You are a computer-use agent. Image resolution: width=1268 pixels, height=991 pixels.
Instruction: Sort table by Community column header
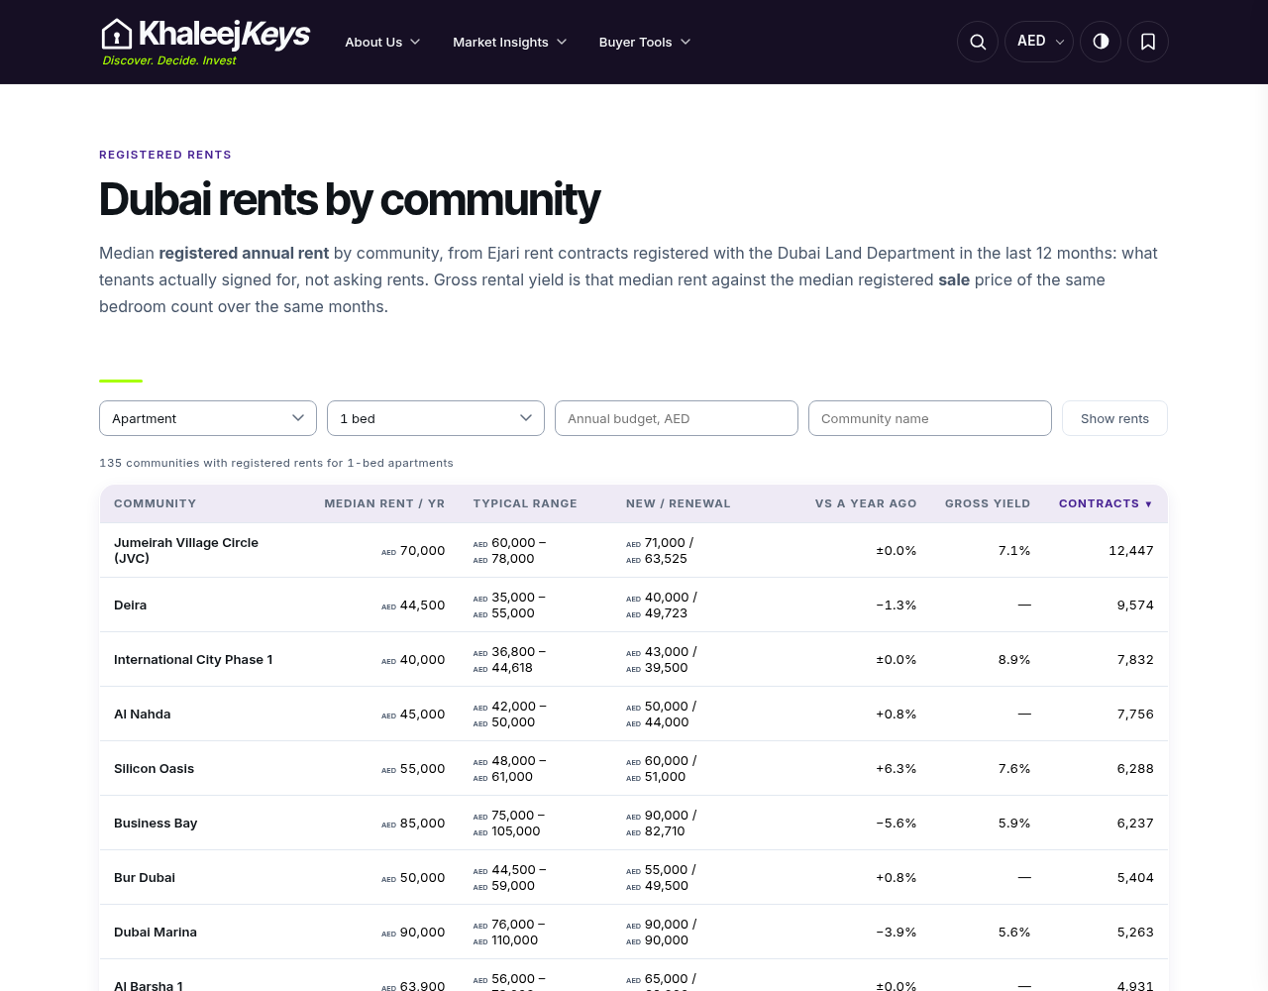(156, 503)
